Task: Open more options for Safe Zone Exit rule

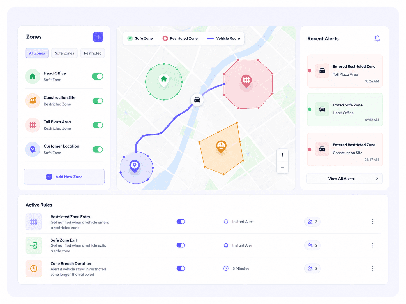Action: pyautogui.click(x=373, y=245)
